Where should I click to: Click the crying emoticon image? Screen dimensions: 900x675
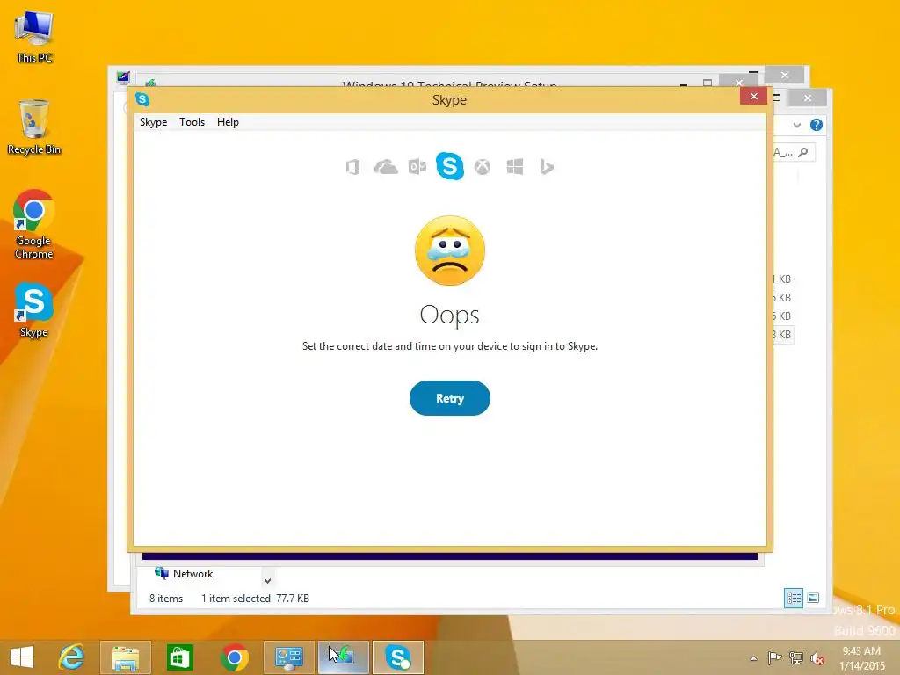click(x=449, y=250)
